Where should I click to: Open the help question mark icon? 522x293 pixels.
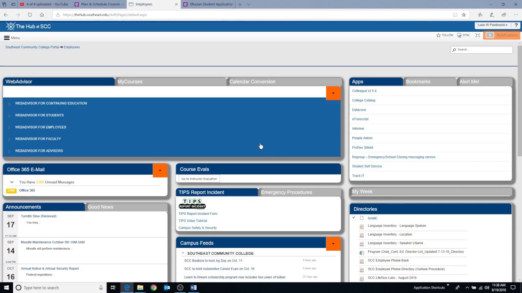tap(516, 25)
